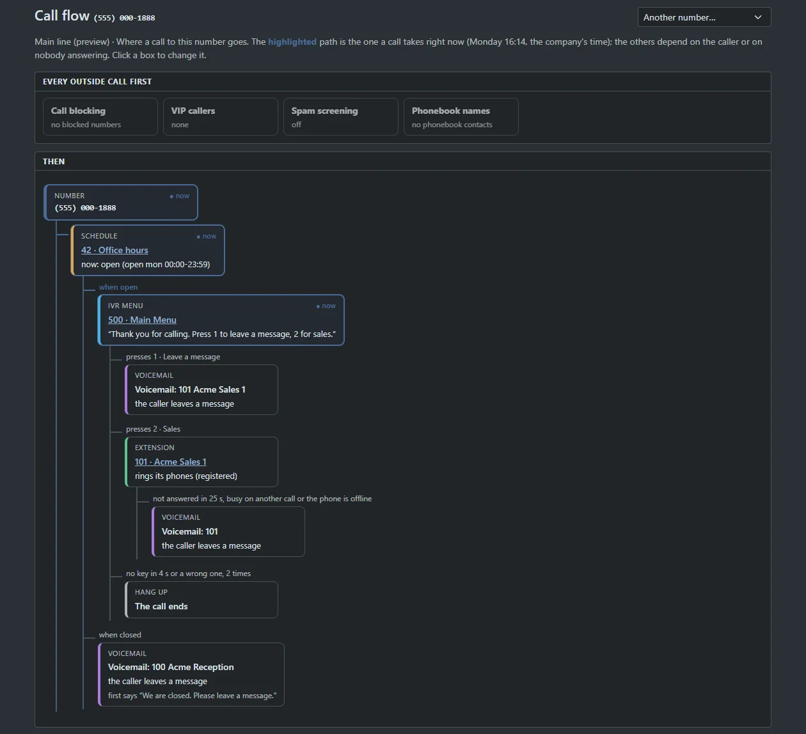The image size is (806, 734).
Task: Click the 'THEN' section header
Action: pyautogui.click(x=54, y=161)
